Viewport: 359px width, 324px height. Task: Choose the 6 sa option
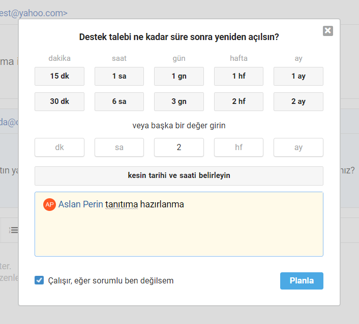coord(119,101)
